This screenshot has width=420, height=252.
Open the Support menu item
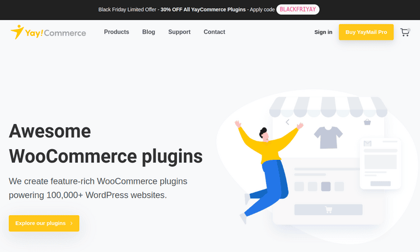click(179, 32)
